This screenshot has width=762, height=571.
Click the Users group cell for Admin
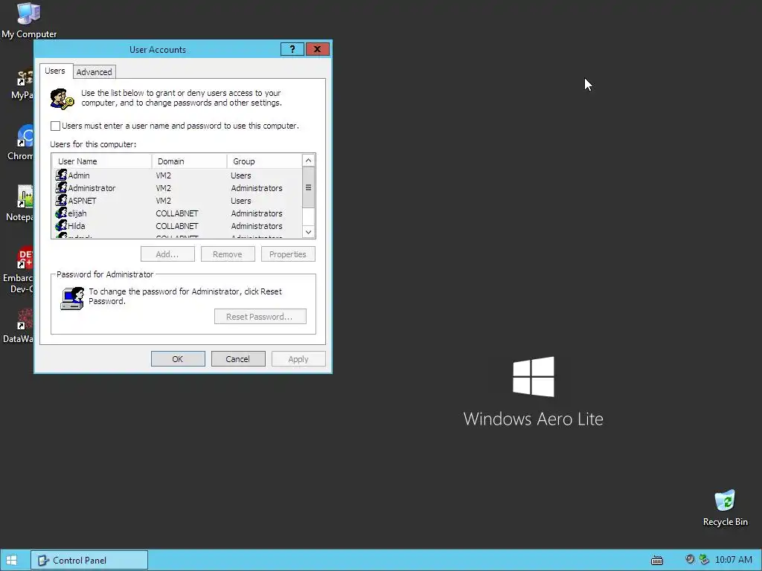click(241, 175)
